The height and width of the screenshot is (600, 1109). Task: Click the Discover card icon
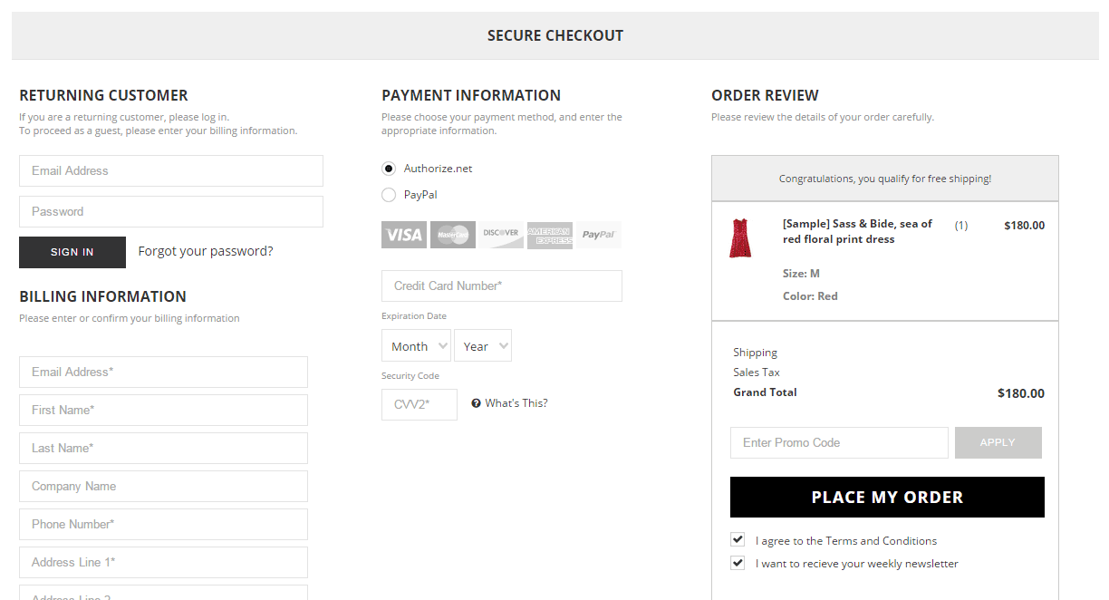click(501, 235)
